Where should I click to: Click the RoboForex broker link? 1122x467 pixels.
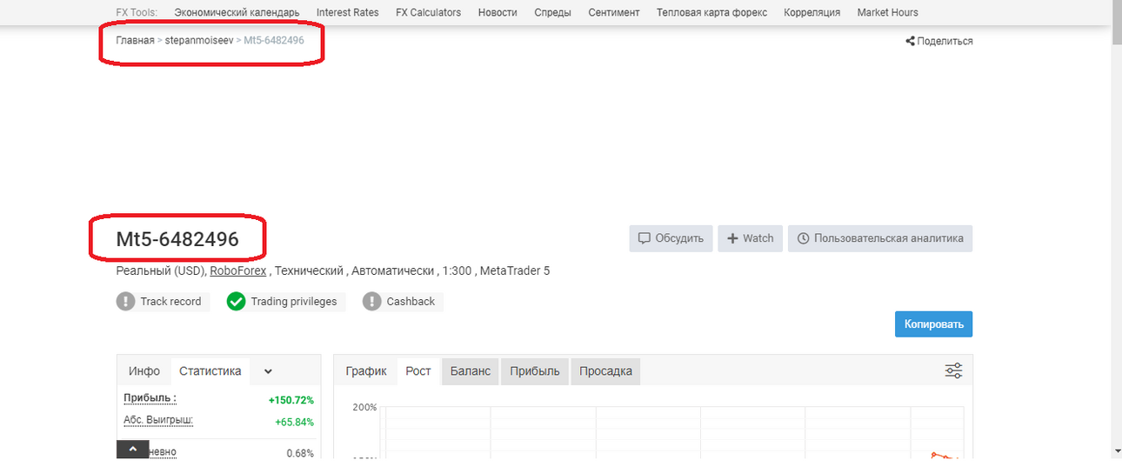(x=239, y=271)
